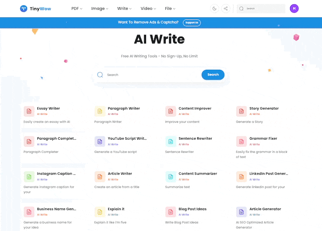Open the Paragraph Writer tool title
322x231 pixels.
[124, 108]
